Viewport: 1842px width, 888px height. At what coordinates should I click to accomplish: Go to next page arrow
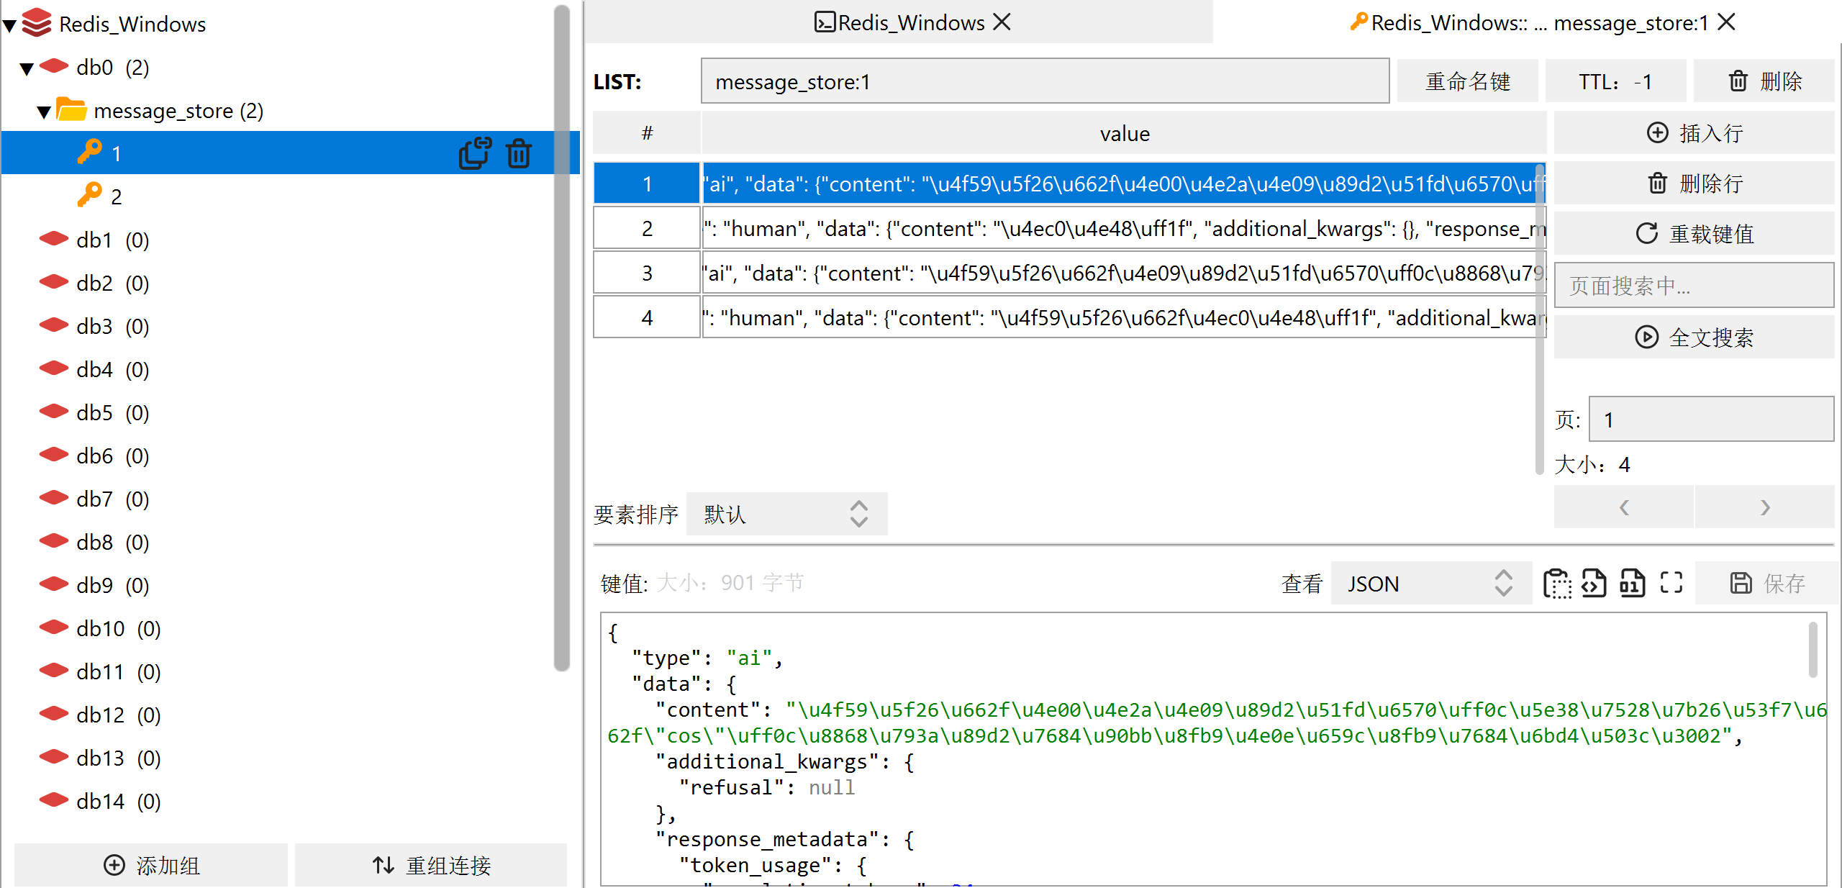pyautogui.click(x=1764, y=507)
